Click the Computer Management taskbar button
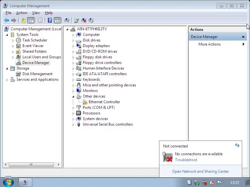 tap(25, 182)
